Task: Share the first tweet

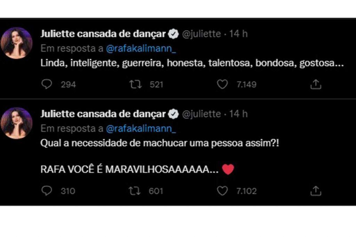Action: point(316,83)
